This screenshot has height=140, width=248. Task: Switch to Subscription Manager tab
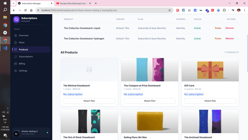click(x=35, y=3)
